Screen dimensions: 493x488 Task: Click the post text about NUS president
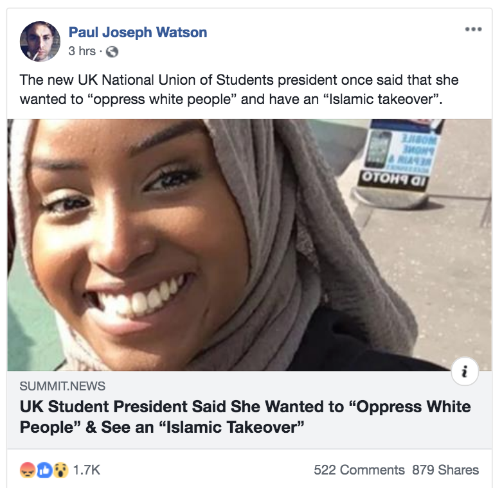click(239, 89)
